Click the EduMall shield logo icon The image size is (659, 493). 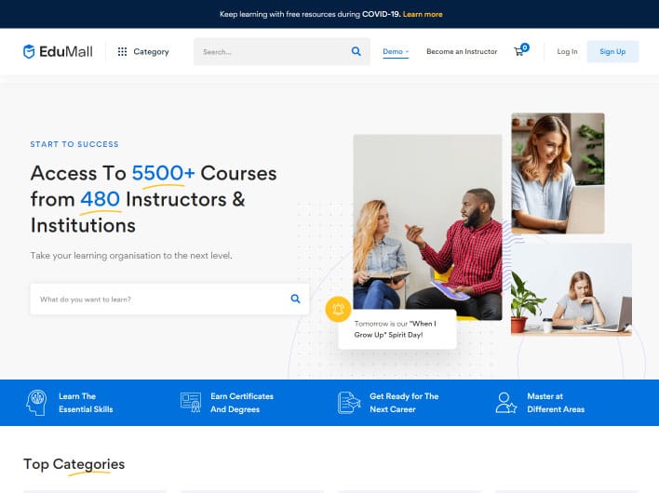(29, 52)
